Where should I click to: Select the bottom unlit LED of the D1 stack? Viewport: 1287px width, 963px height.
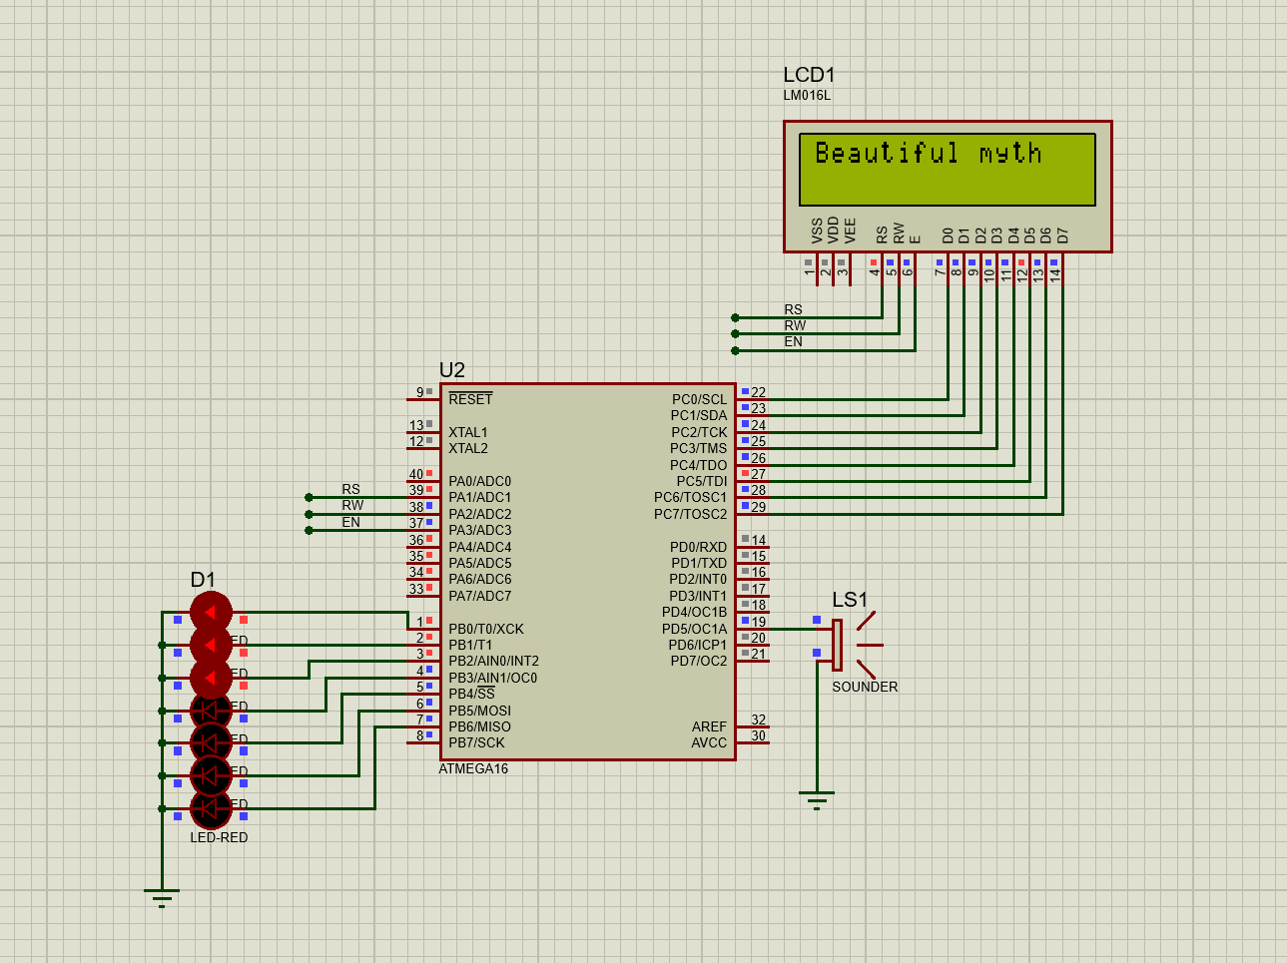pyautogui.click(x=210, y=808)
